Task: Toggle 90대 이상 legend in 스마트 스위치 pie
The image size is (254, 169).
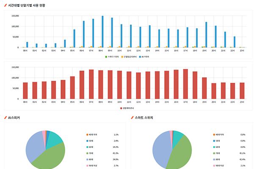Action: pos(218,166)
